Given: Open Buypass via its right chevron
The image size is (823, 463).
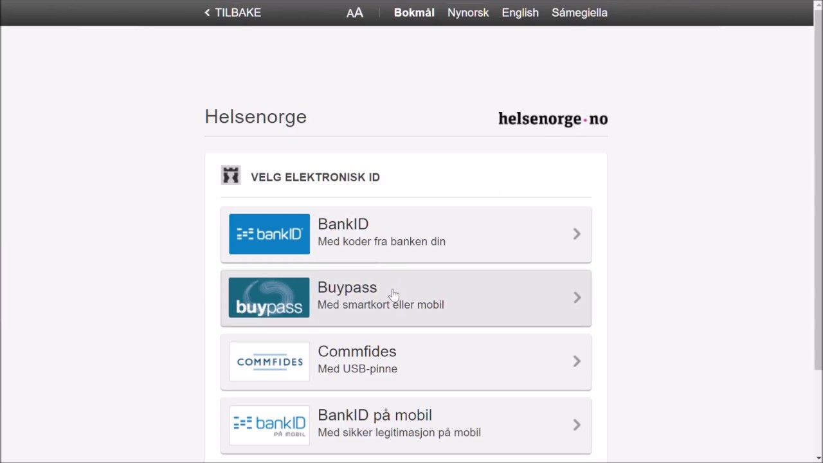Looking at the screenshot, I should click(x=577, y=298).
